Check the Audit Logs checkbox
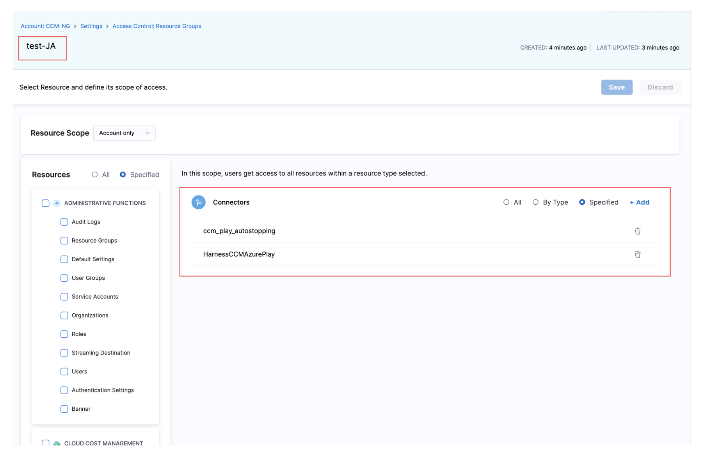704x461 pixels. 64,222
